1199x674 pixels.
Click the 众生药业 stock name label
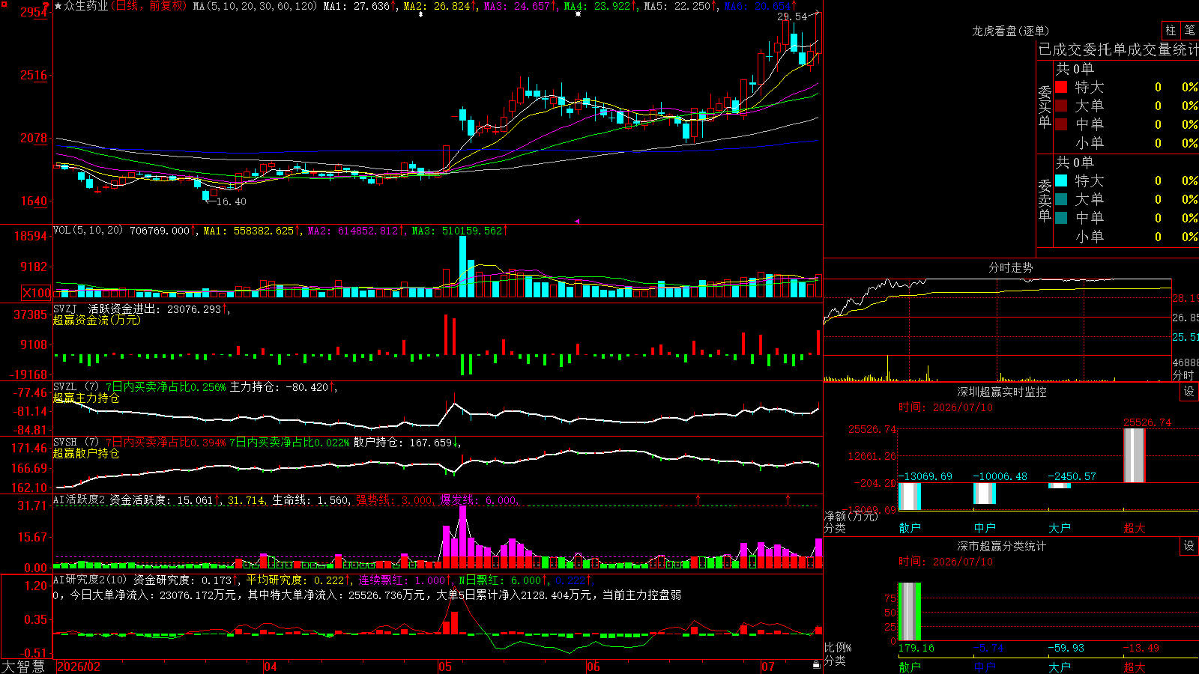(86, 6)
